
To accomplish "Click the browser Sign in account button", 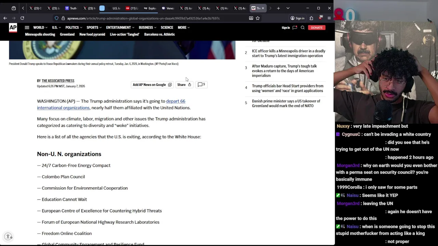I will 297,18.
